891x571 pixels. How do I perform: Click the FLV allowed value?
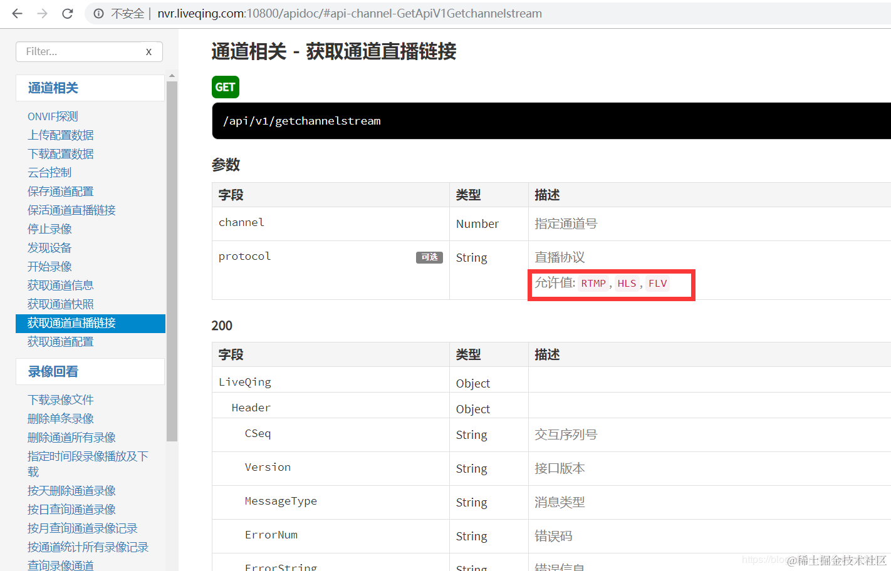pos(657,284)
